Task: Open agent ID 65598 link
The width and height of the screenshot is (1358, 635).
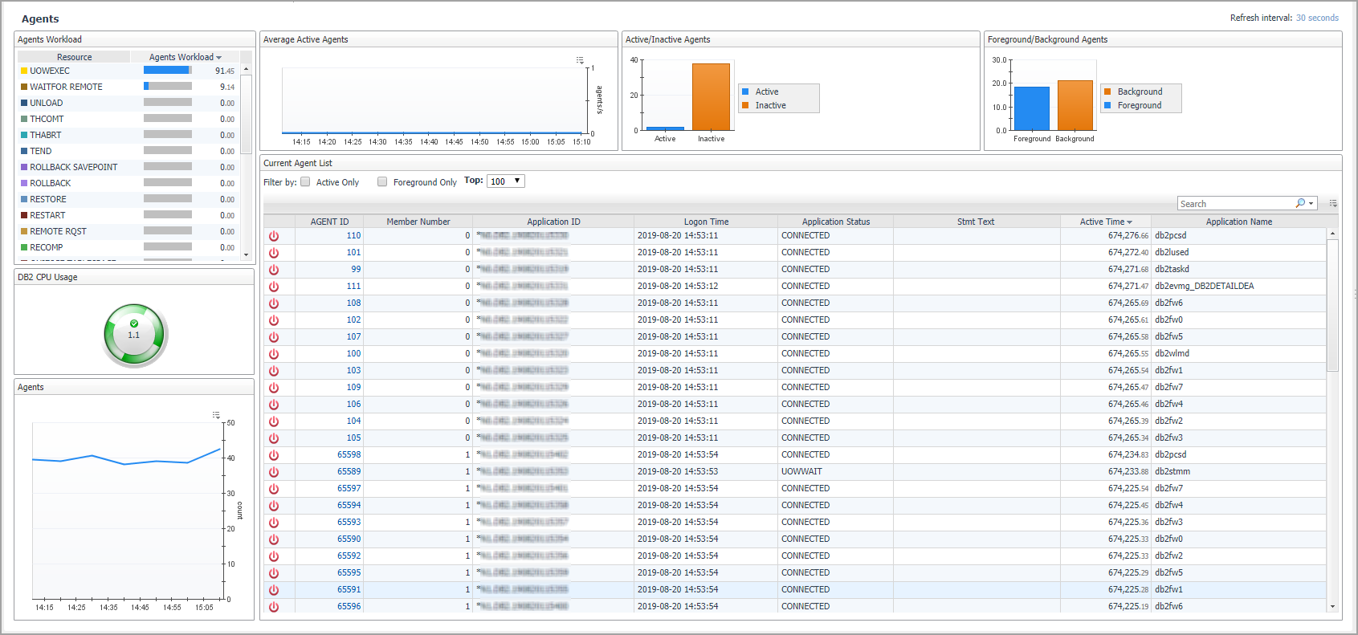Action: [x=349, y=454]
